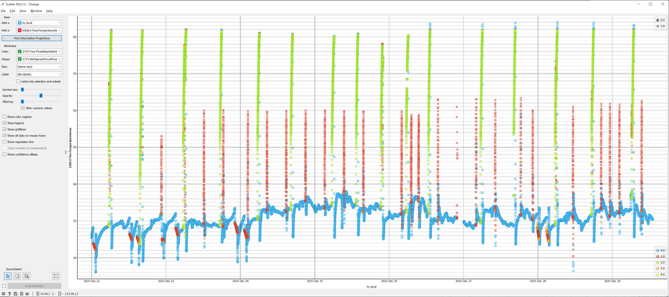Enable Show color regions checkbox
The image size is (669, 297).
(x=5, y=116)
